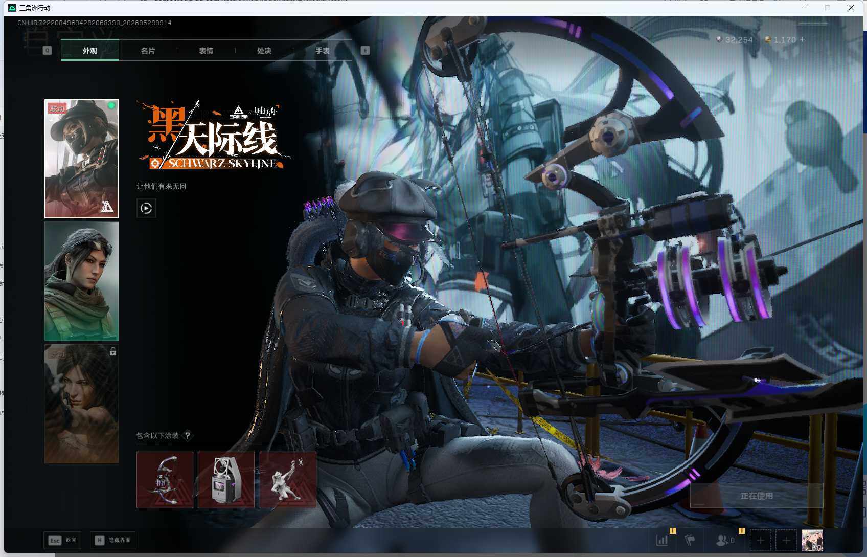Image resolution: width=867 pixels, height=557 pixels.
Task: Select the white device skin item
Action: [x=226, y=480]
